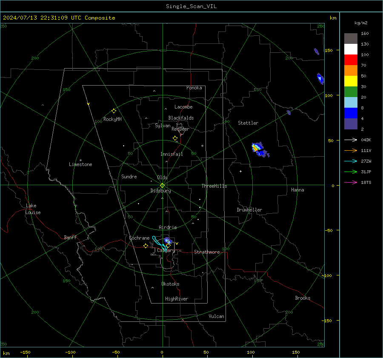Click the Sylvan label
The width and height of the screenshot is (383, 358).
[x=163, y=126]
